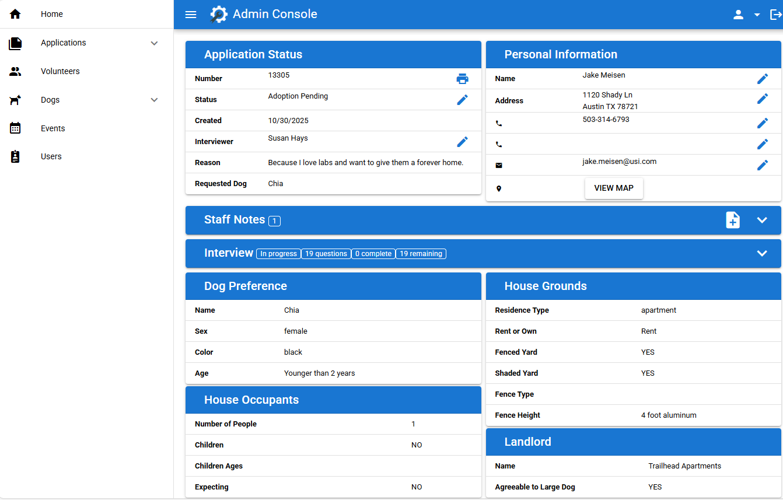
Task: Expand the Applications section in the sidebar
Action: tap(154, 43)
